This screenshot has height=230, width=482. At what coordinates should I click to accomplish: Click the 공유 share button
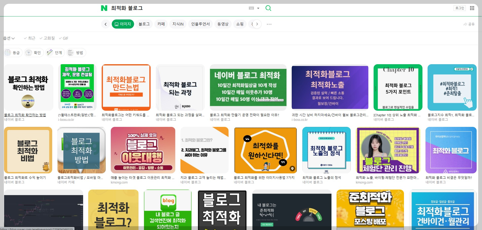(x=469, y=24)
